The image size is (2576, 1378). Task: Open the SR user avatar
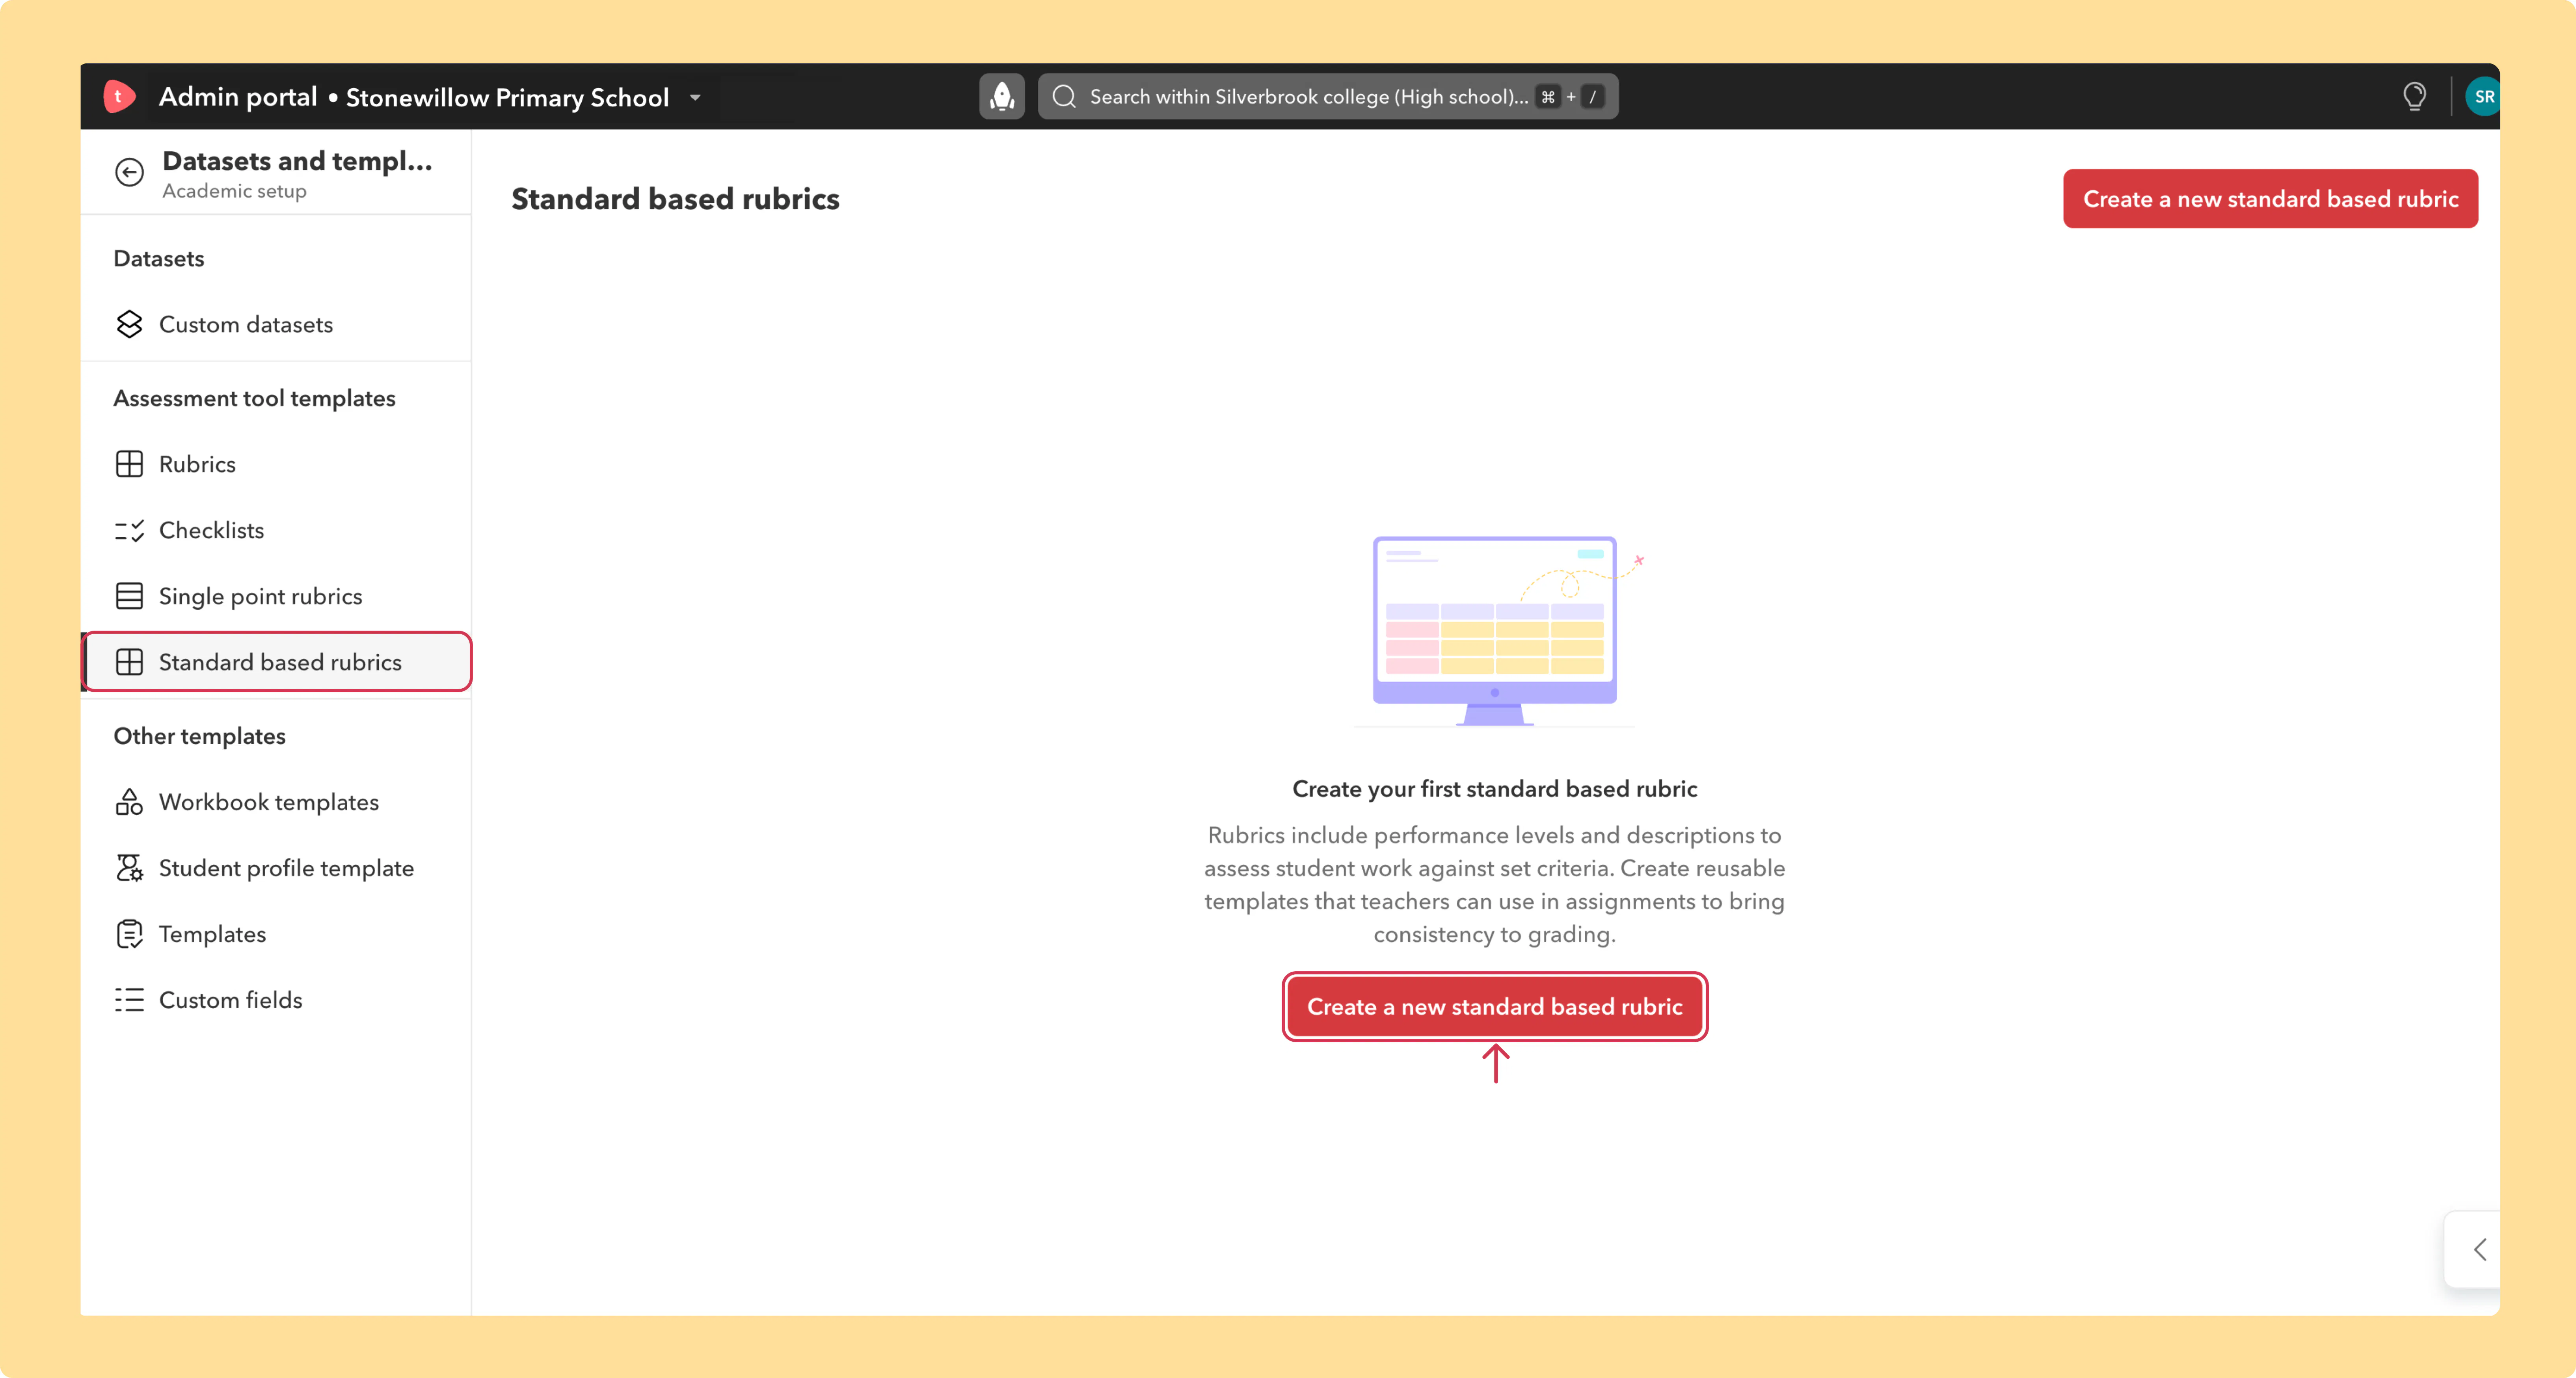[x=2483, y=97]
